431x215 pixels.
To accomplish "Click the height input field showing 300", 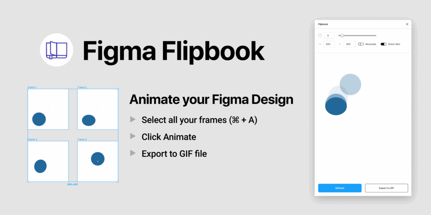I will (x=349, y=44).
